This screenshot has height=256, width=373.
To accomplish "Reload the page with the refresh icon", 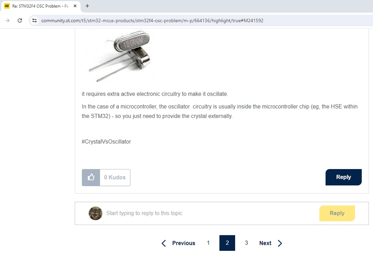I will 20,21.
